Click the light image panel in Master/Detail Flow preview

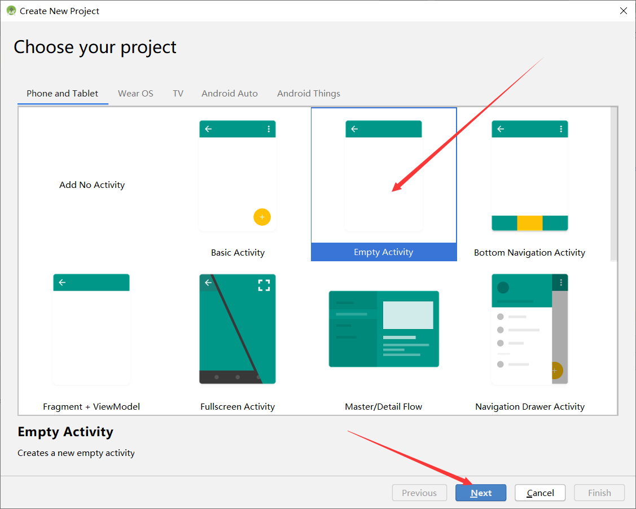pyautogui.click(x=408, y=315)
